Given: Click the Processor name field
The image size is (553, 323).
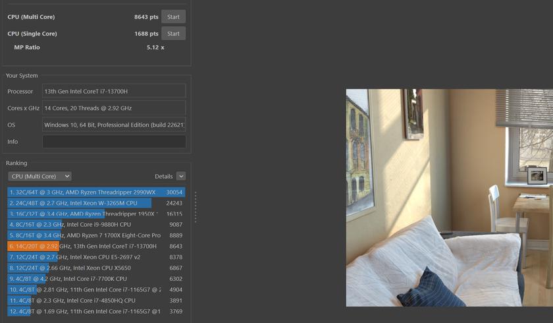Looking at the screenshot, I should tap(114, 91).
